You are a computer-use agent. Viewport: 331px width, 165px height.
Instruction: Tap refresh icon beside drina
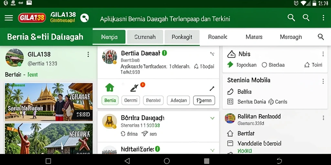point(123,134)
